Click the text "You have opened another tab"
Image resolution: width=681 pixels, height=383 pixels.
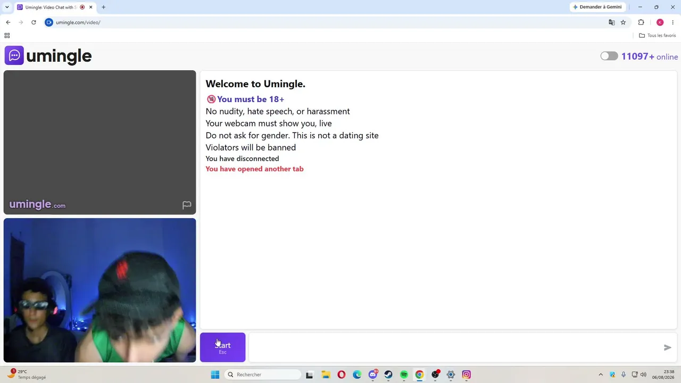click(254, 169)
